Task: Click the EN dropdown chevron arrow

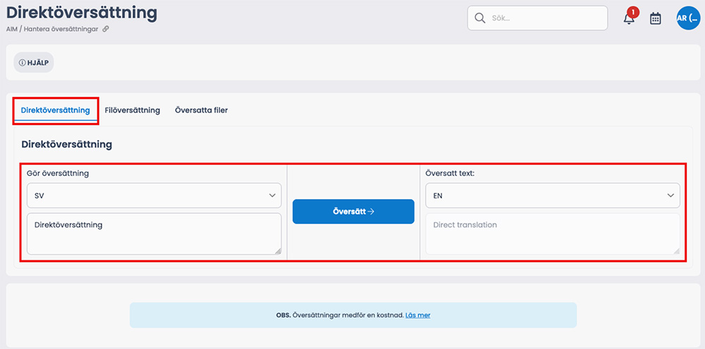Action: point(671,196)
